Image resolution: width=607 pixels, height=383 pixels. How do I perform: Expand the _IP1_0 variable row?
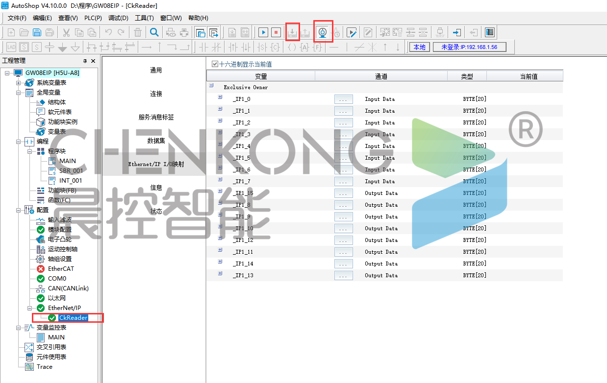[220, 97]
